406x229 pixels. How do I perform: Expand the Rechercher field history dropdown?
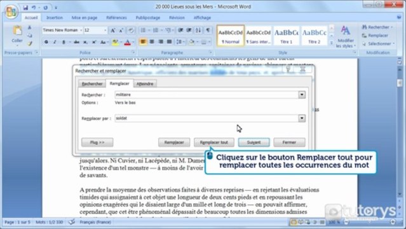coord(302,95)
